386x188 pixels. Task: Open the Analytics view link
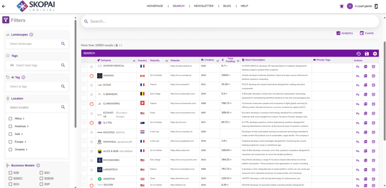[x=345, y=33]
